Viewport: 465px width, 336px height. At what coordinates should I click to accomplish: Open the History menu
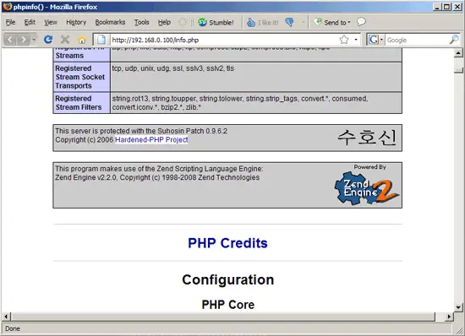(76, 22)
